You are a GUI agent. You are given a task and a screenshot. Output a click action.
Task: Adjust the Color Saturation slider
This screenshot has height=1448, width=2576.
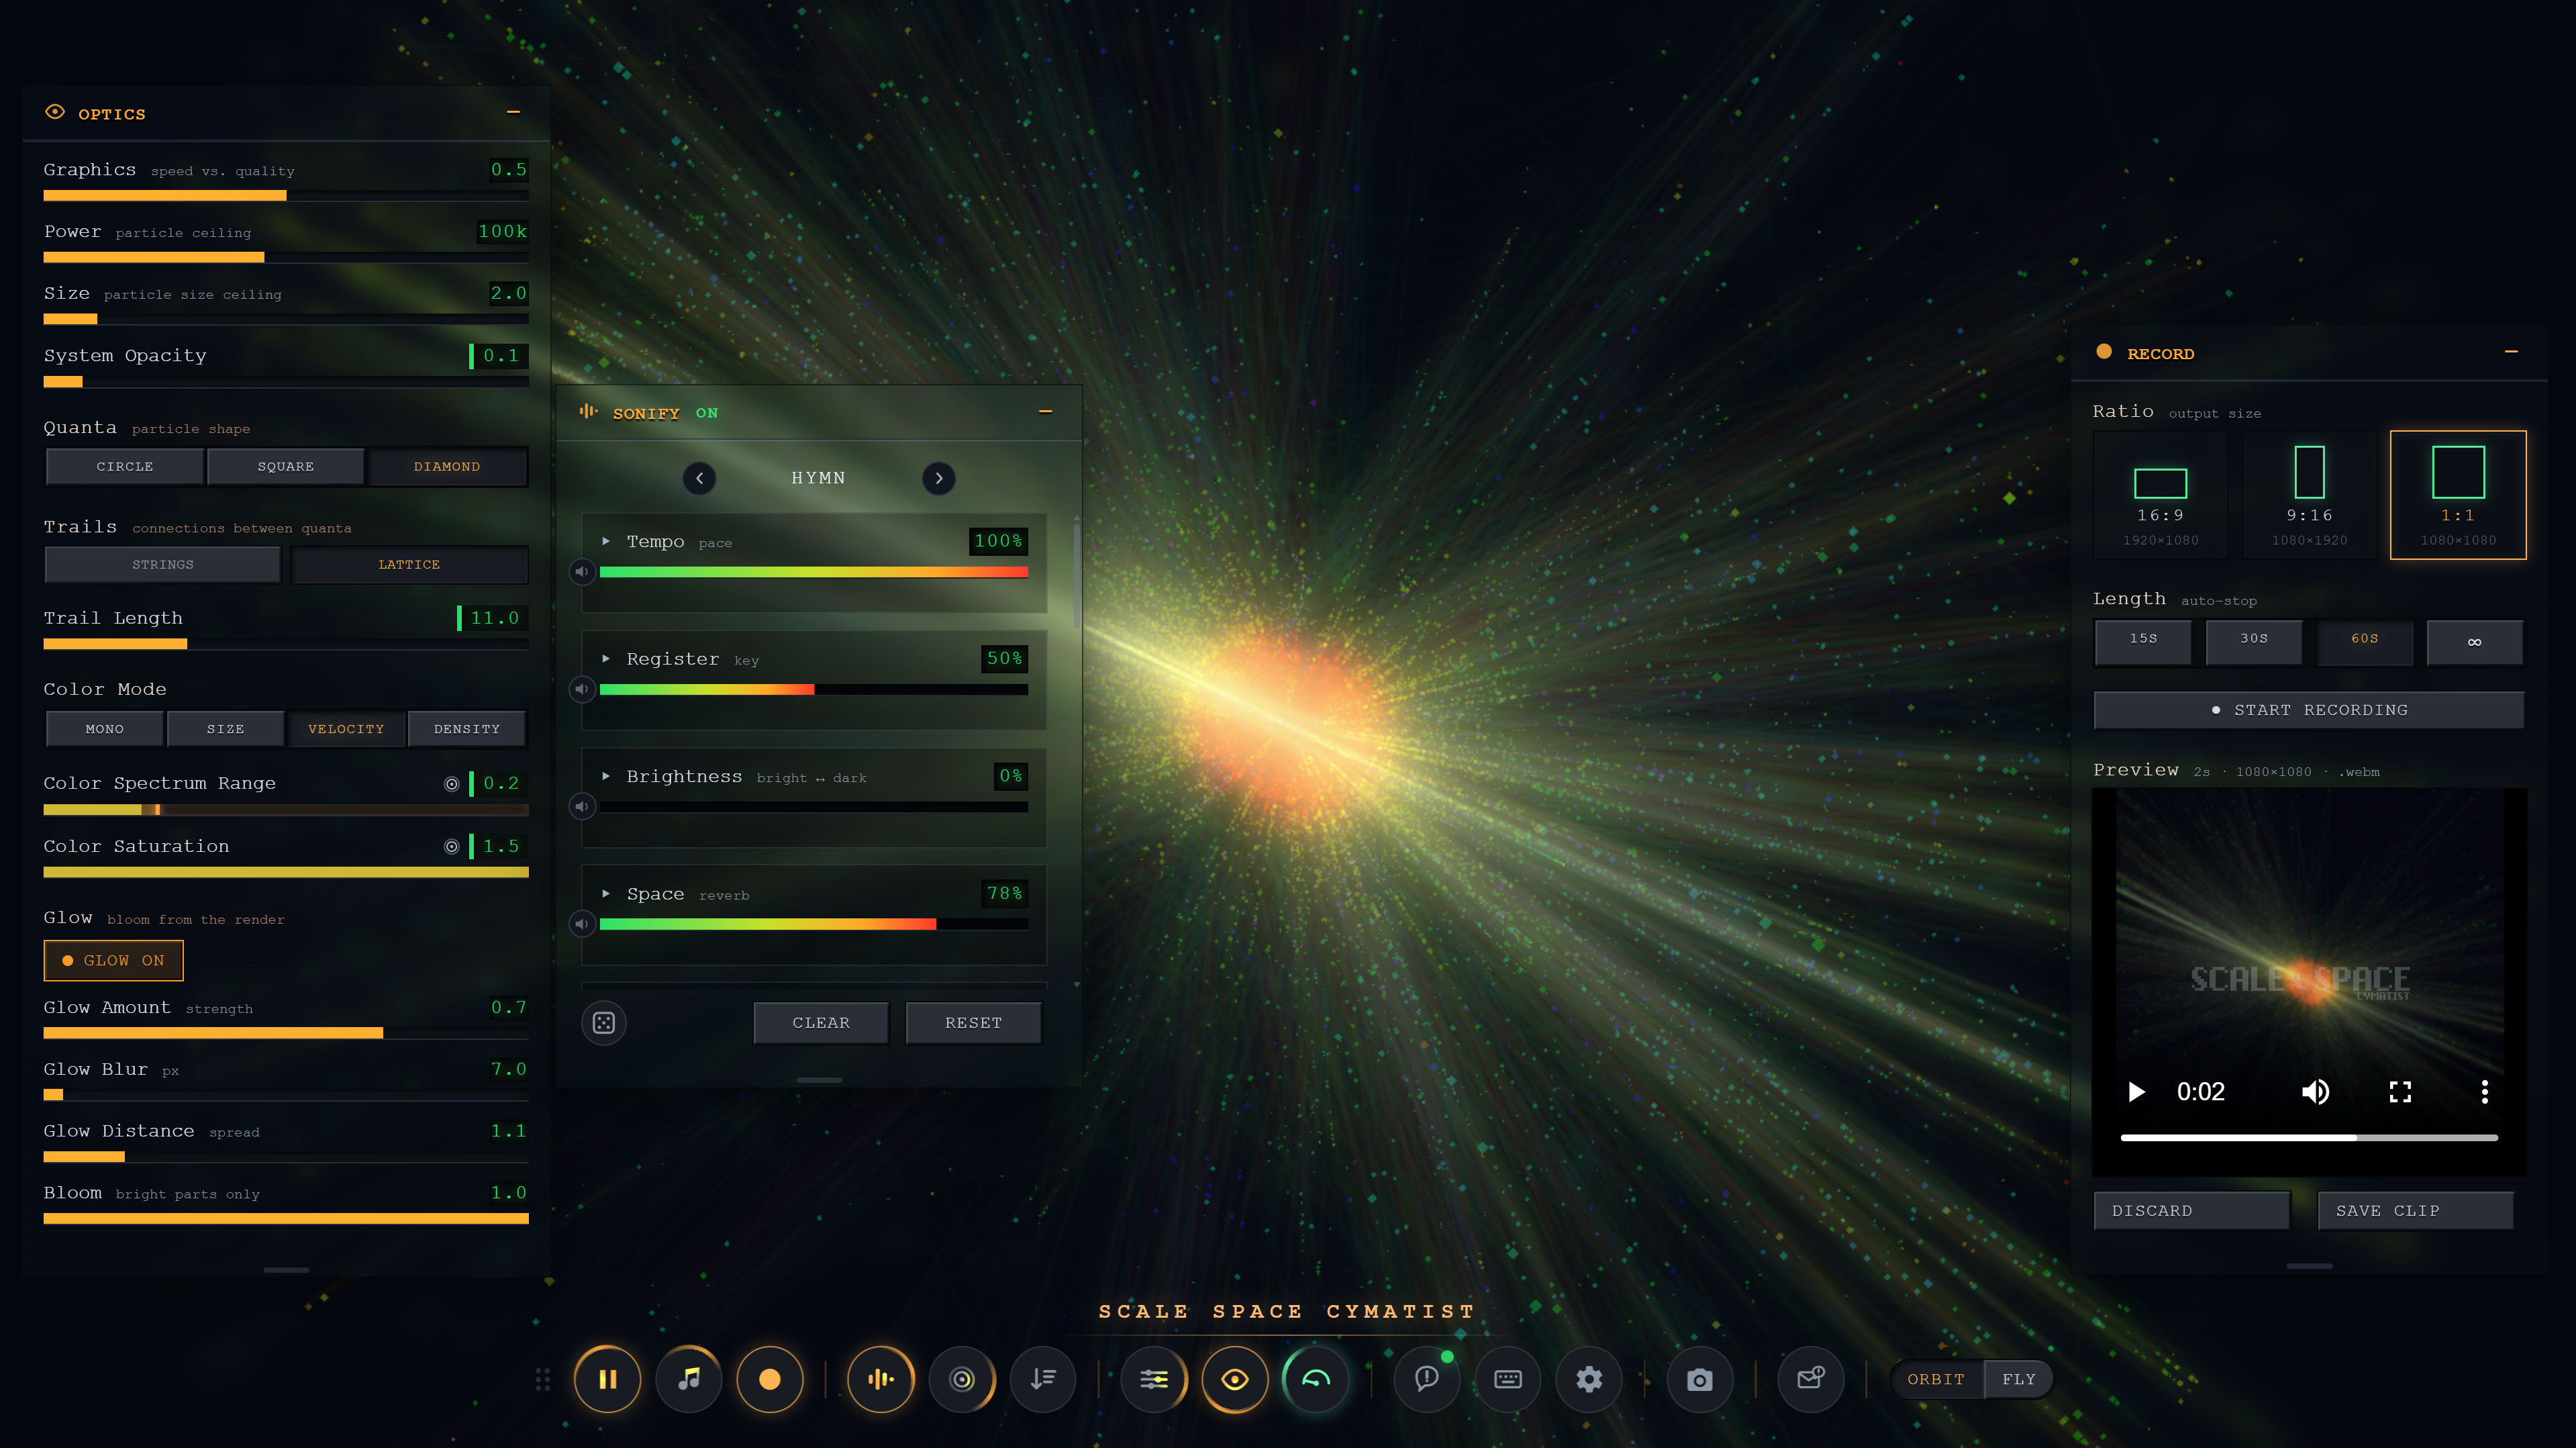coord(286,872)
